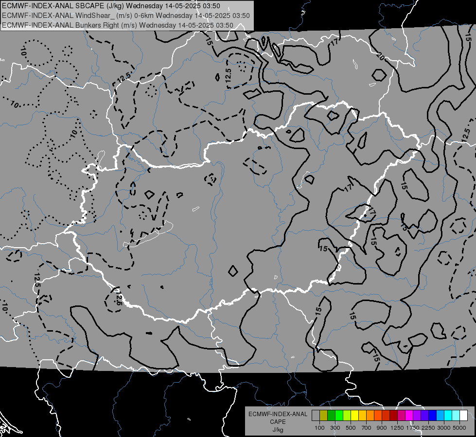Click the 5000 legend value
This screenshot has width=476, height=437.
point(459,428)
